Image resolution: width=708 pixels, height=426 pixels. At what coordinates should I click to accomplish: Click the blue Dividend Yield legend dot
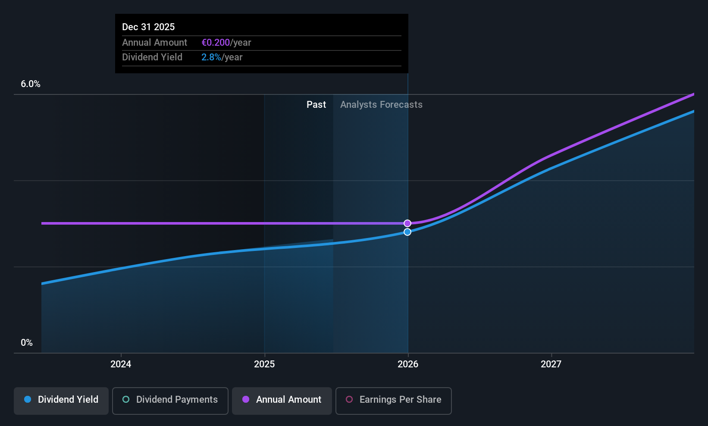(28, 399)
